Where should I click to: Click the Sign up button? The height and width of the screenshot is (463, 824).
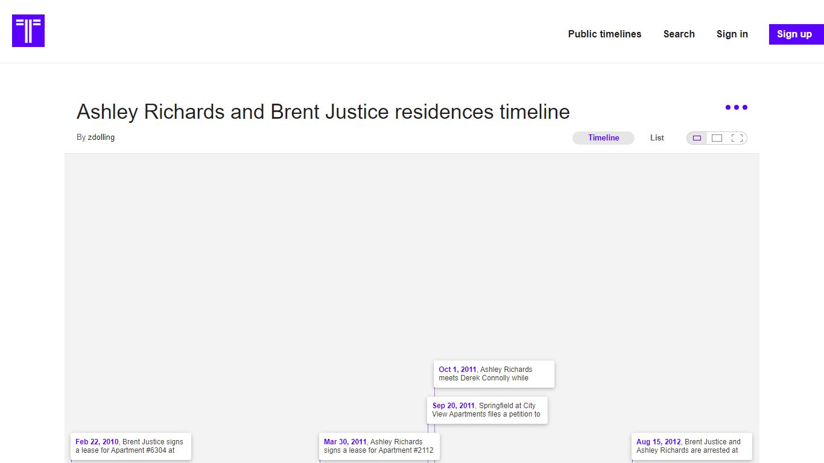pyautogui.click(x=796, y=34)
